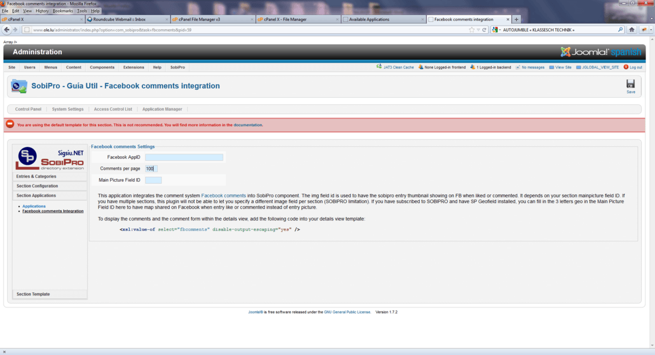
Task: Open the add-on toolbar button dropdown arrow
Action: click(x=650, y=30)
